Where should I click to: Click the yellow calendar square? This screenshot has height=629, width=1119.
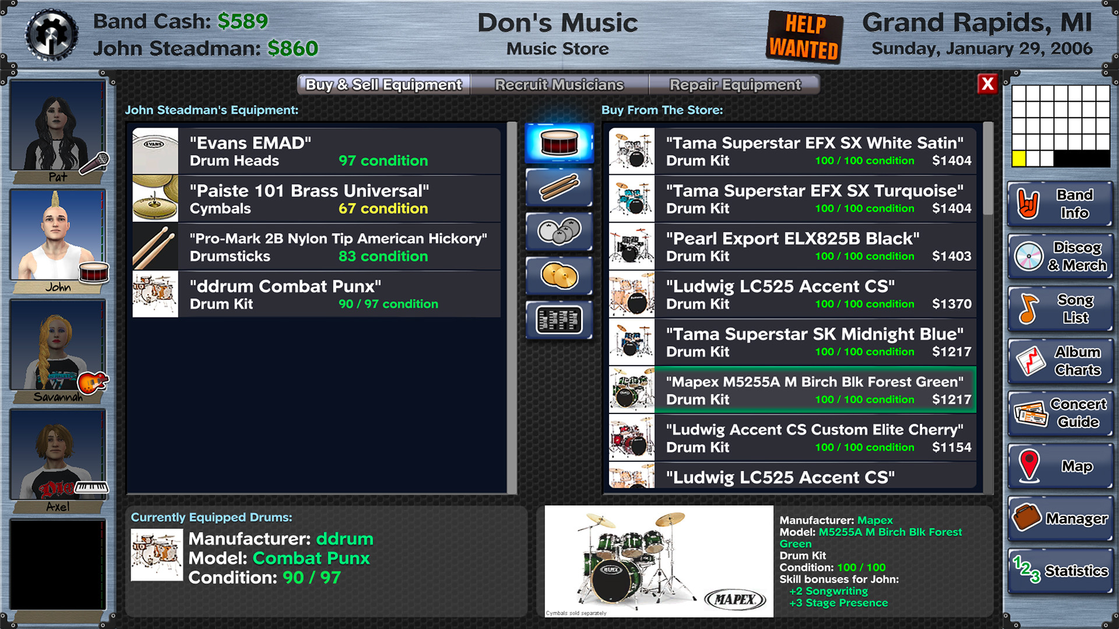[x=1018, y=158]
